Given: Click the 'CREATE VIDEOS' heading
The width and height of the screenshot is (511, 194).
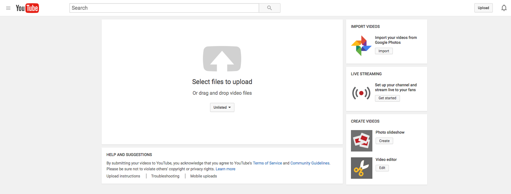Looking at the screenshot, I should (x=365, y=121).
